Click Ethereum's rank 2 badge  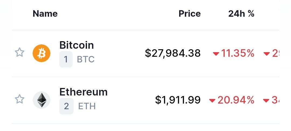pyautogui.click(x=66, y=106)
